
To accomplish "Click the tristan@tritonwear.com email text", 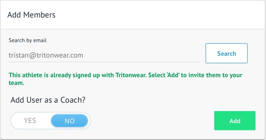I will (x=46, y=55).
